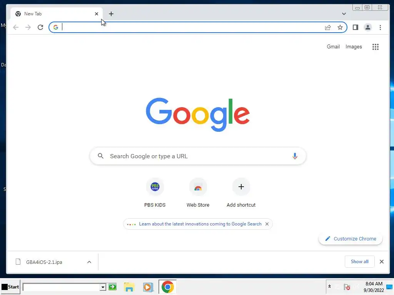Open the media player taskbar icon
394x295 pixels.
tap(148, 287)
